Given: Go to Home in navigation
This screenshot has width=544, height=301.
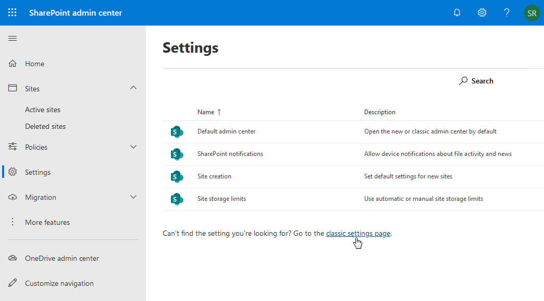Looking at the screenshot, I should coord(35,64).
